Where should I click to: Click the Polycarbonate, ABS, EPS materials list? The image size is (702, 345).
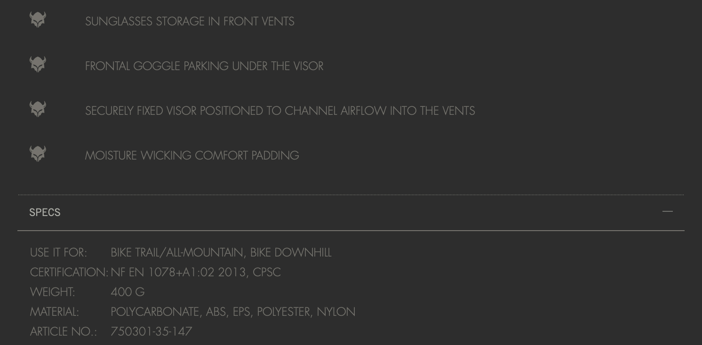[x=233, y=312]
